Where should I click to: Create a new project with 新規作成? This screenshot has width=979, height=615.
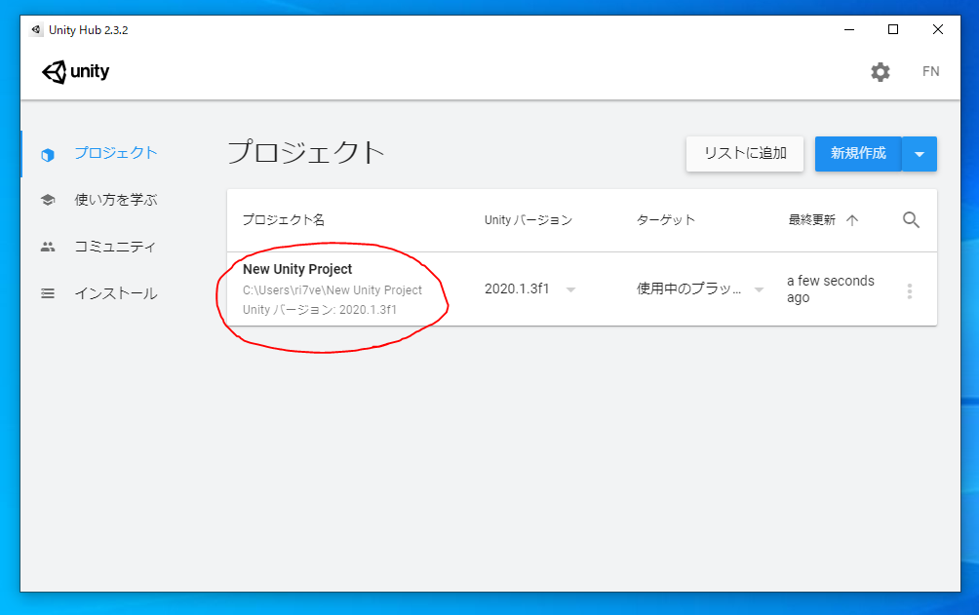click(x=858, y=154)
